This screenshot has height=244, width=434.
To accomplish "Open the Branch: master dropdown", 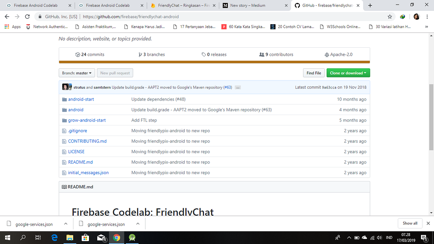I will pyautogui.click(x=76, y=73).
